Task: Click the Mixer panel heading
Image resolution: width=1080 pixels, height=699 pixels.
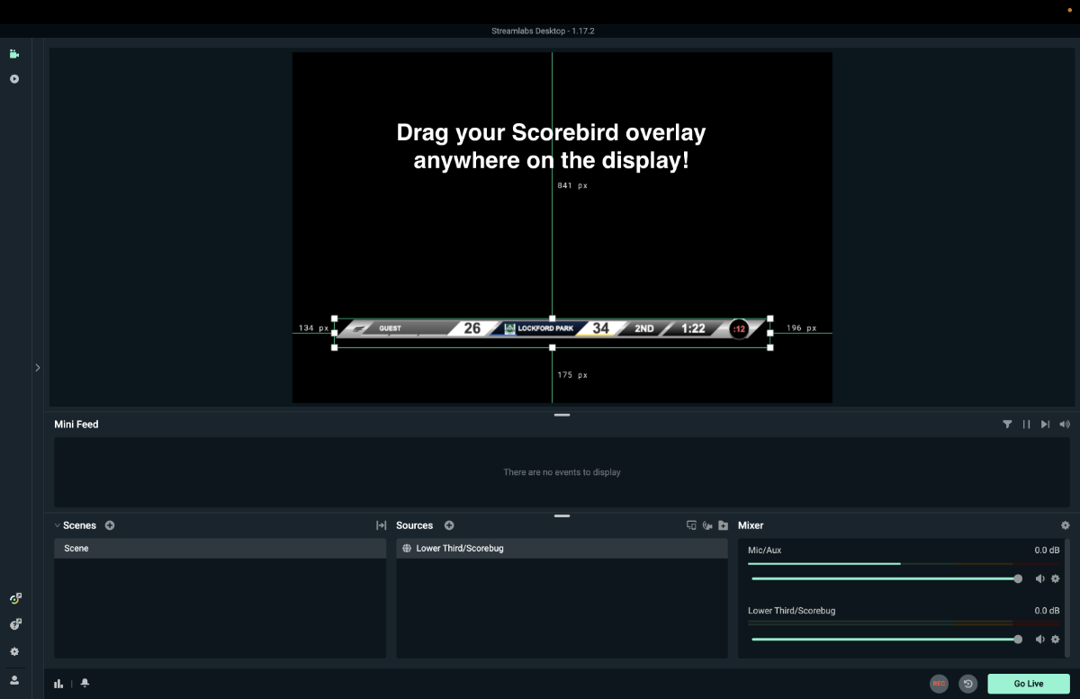Action: (x=751, y=525)
